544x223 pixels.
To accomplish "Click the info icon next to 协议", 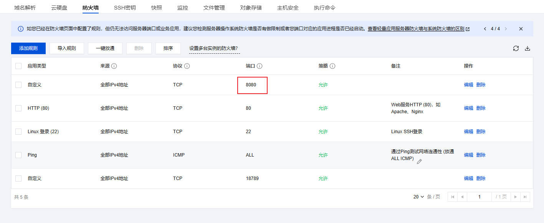I will [x=187, y=66].
